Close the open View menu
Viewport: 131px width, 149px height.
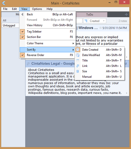pos(24,9)
